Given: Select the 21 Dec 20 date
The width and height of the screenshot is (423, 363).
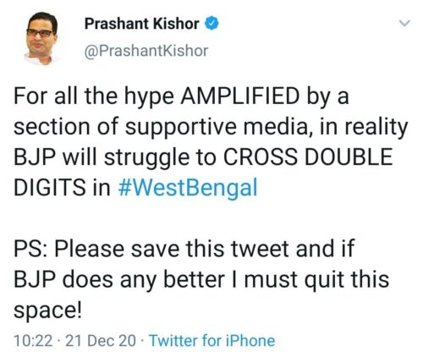Looking at the screenshot, I should [x=101, y=340].
